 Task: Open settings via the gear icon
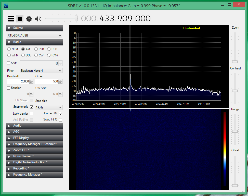(x=29, y=19)
